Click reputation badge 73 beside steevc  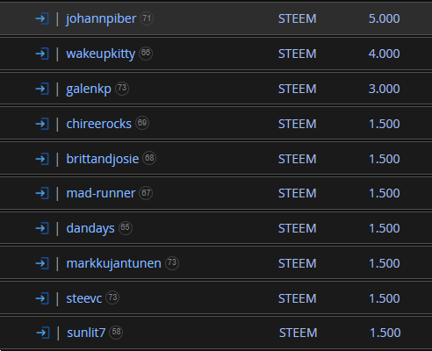[112, 297]
